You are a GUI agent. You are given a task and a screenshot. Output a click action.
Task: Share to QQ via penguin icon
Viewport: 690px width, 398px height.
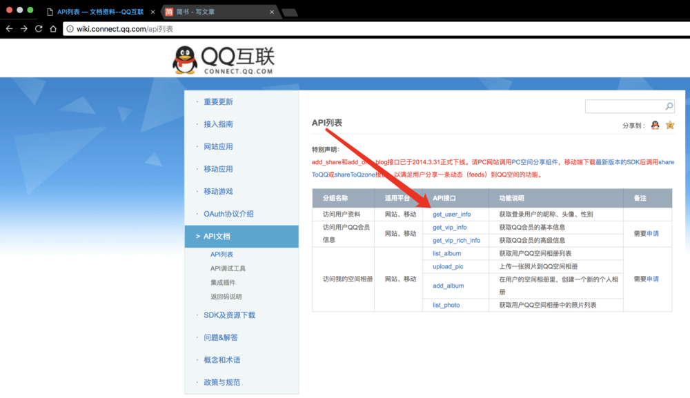(x=655, y=126)
